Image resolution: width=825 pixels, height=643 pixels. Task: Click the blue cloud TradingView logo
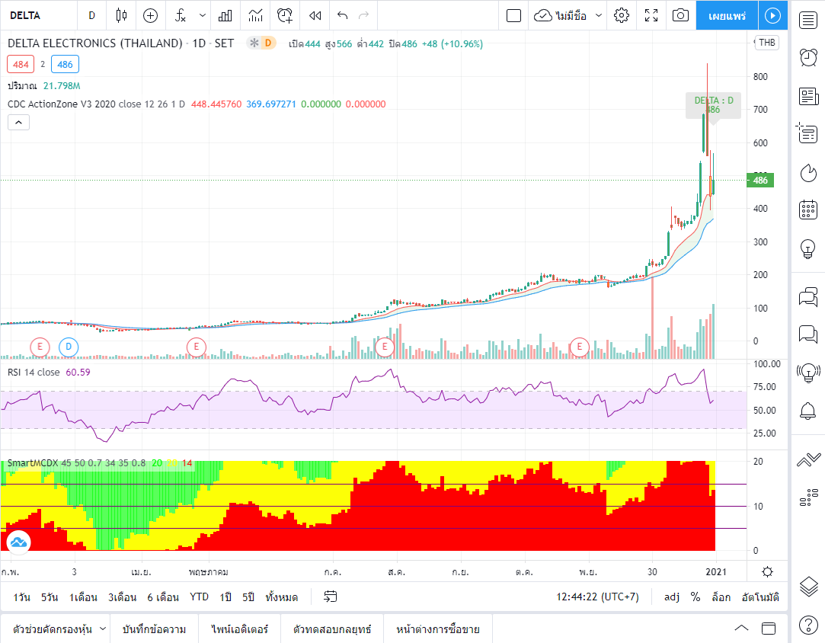tap(18, 542)
